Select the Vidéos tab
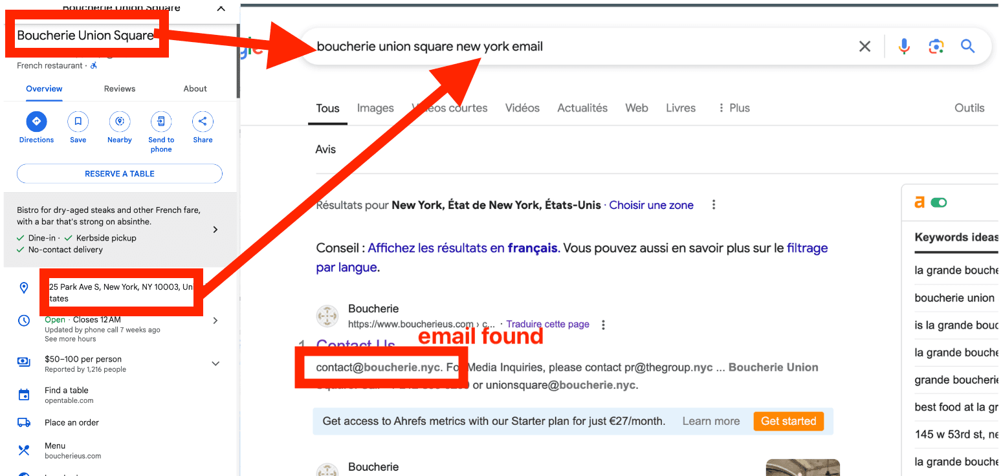 [522, 108]
